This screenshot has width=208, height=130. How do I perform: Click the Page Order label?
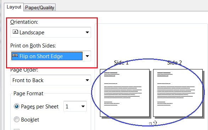click(x=24, y=70)
